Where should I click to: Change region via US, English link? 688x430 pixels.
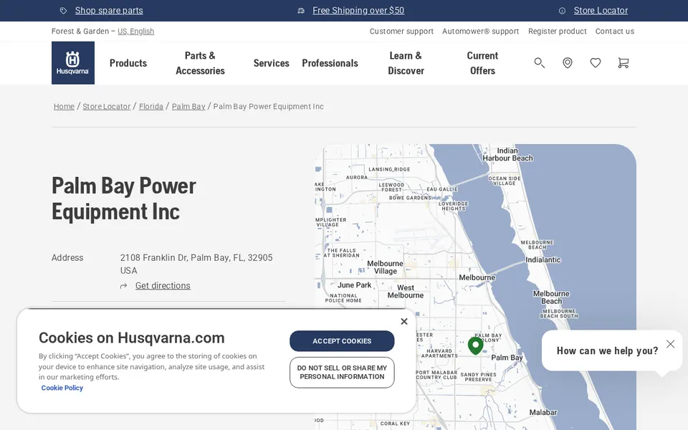[x=135, y=31]
